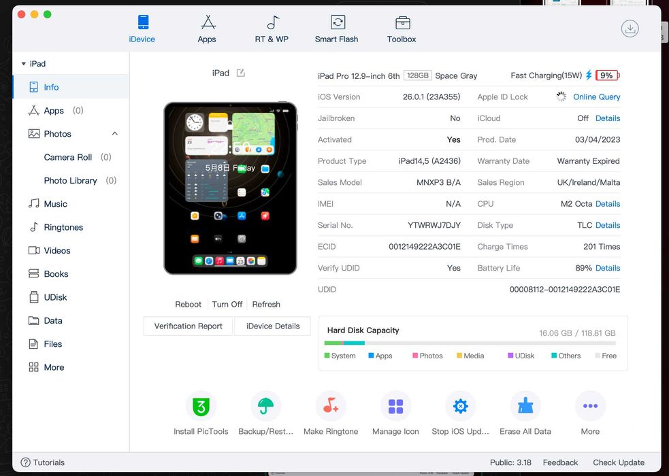Click the More tools ellipsis icon
The height and width of the screenshot is (476, 669).
590,406
